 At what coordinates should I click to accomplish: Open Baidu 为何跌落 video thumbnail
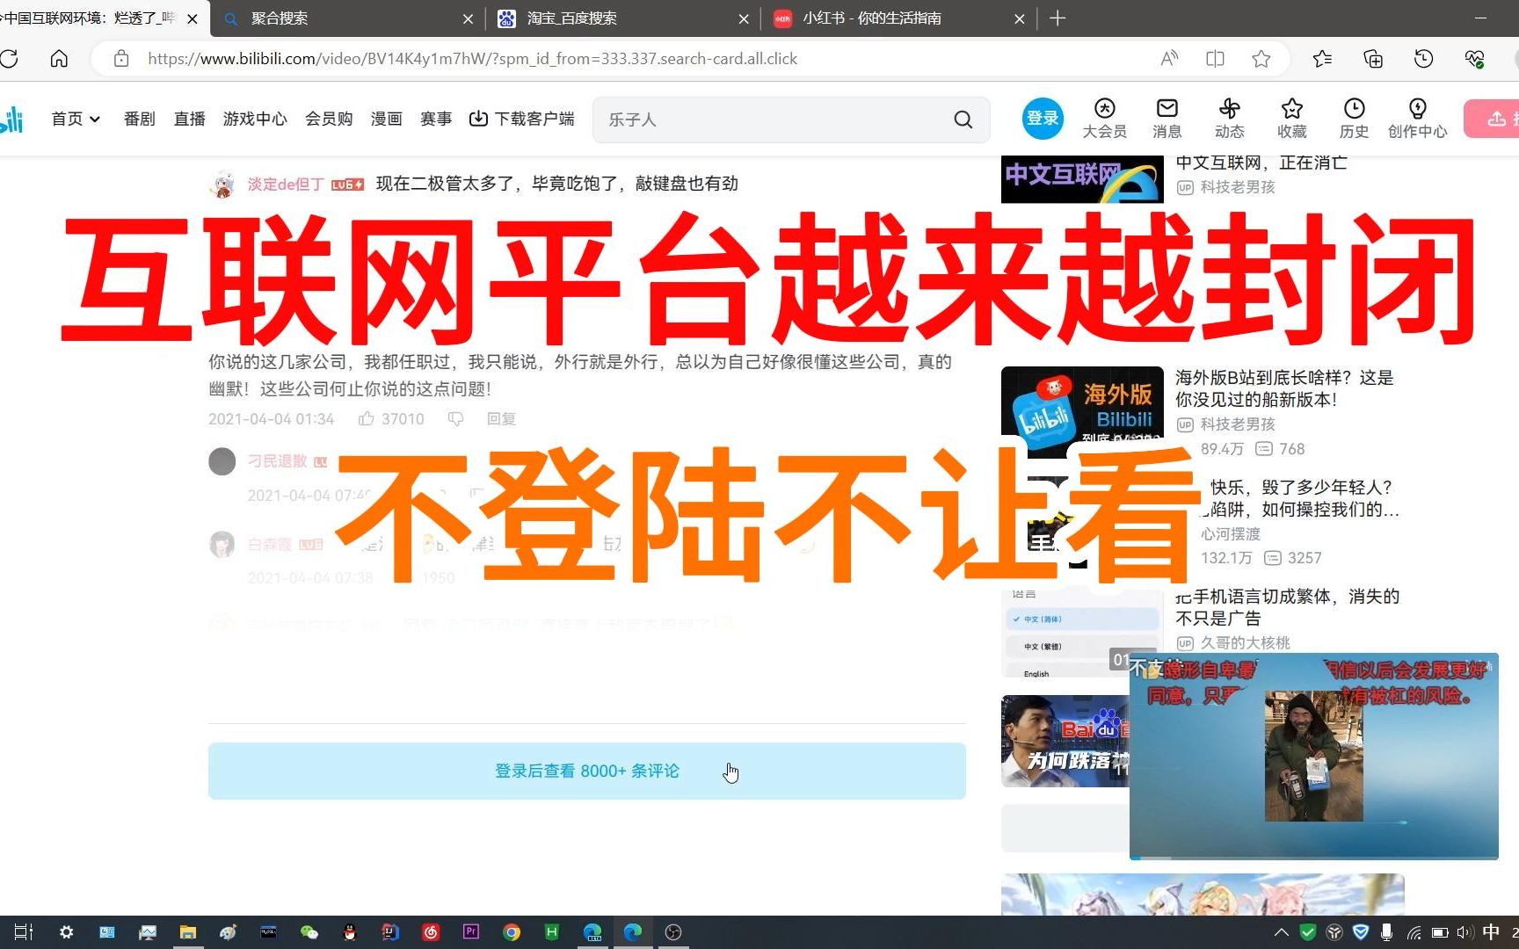(1065, 741)
